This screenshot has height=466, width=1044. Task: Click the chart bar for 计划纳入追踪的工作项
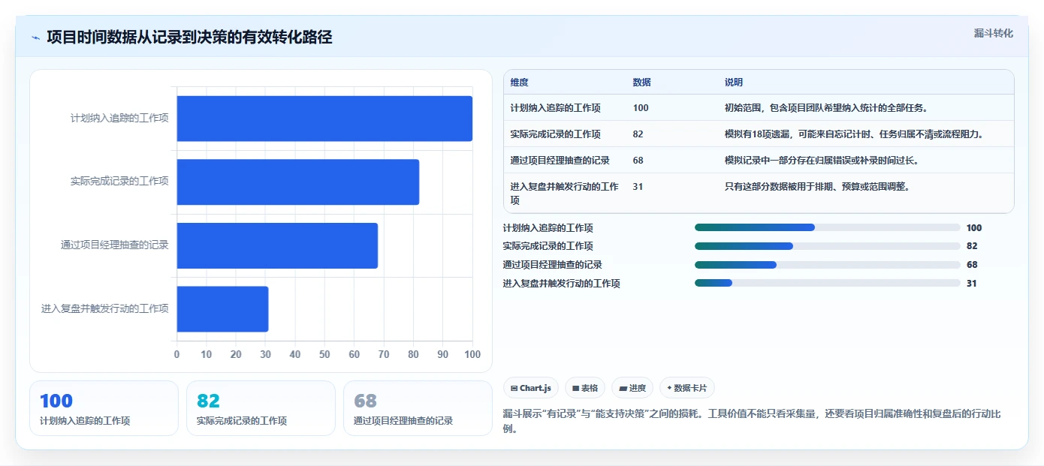point(324,119)
